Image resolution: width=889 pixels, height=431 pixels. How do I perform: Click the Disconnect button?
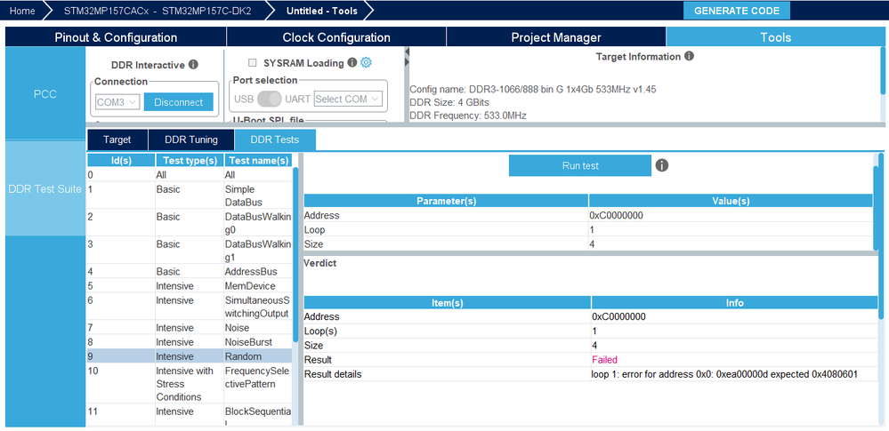(x=179, y=102)
